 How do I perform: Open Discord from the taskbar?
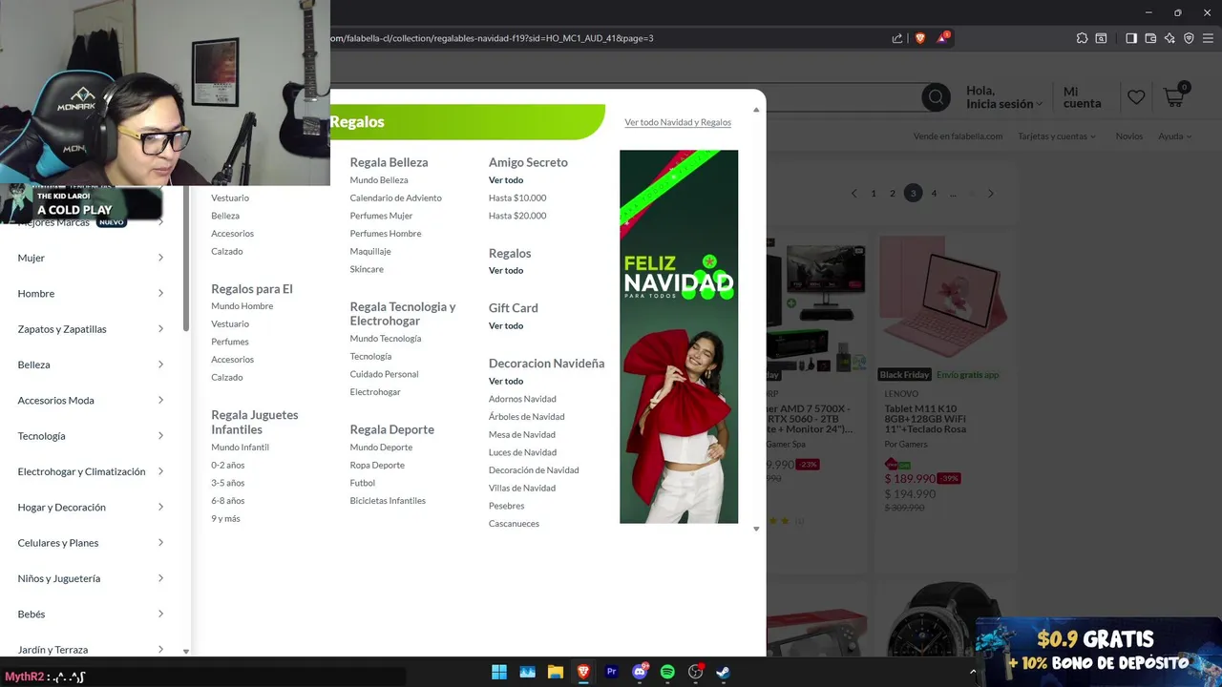click(640, 672)
